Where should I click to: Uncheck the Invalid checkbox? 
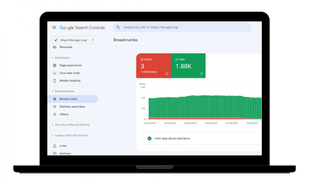pyautogui.click(x=142, y=59)
